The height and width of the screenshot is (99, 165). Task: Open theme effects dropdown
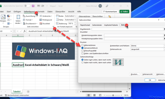9,23
